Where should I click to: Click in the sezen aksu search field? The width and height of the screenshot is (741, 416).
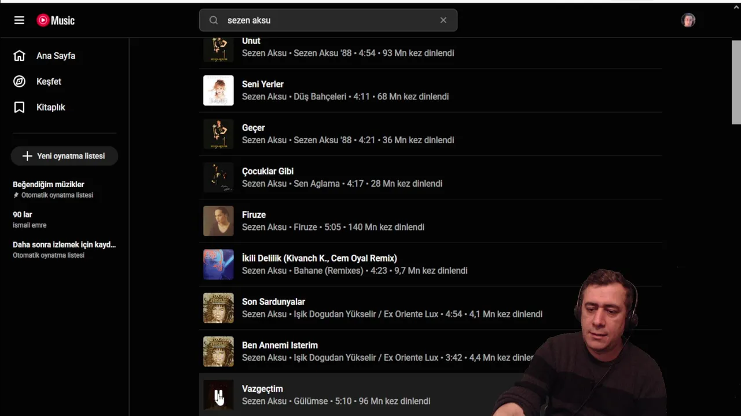(x=328, y=20)
